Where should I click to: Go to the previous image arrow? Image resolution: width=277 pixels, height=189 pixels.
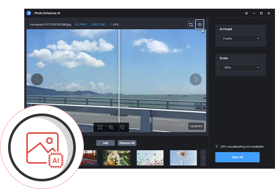coord(37,80)
